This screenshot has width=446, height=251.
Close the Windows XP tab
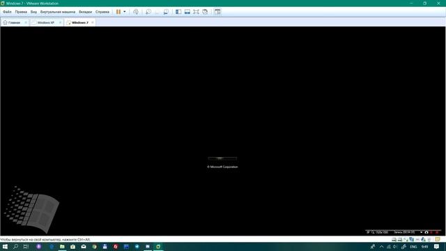tap(60, 22)
